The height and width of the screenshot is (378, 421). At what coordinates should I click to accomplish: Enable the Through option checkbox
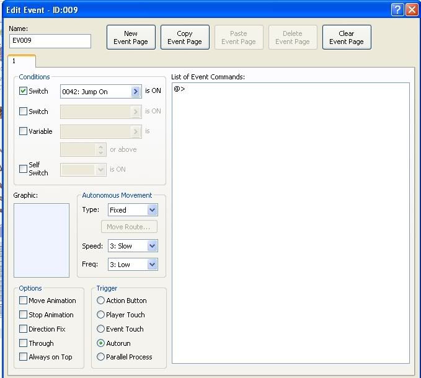tap(24, 343)
